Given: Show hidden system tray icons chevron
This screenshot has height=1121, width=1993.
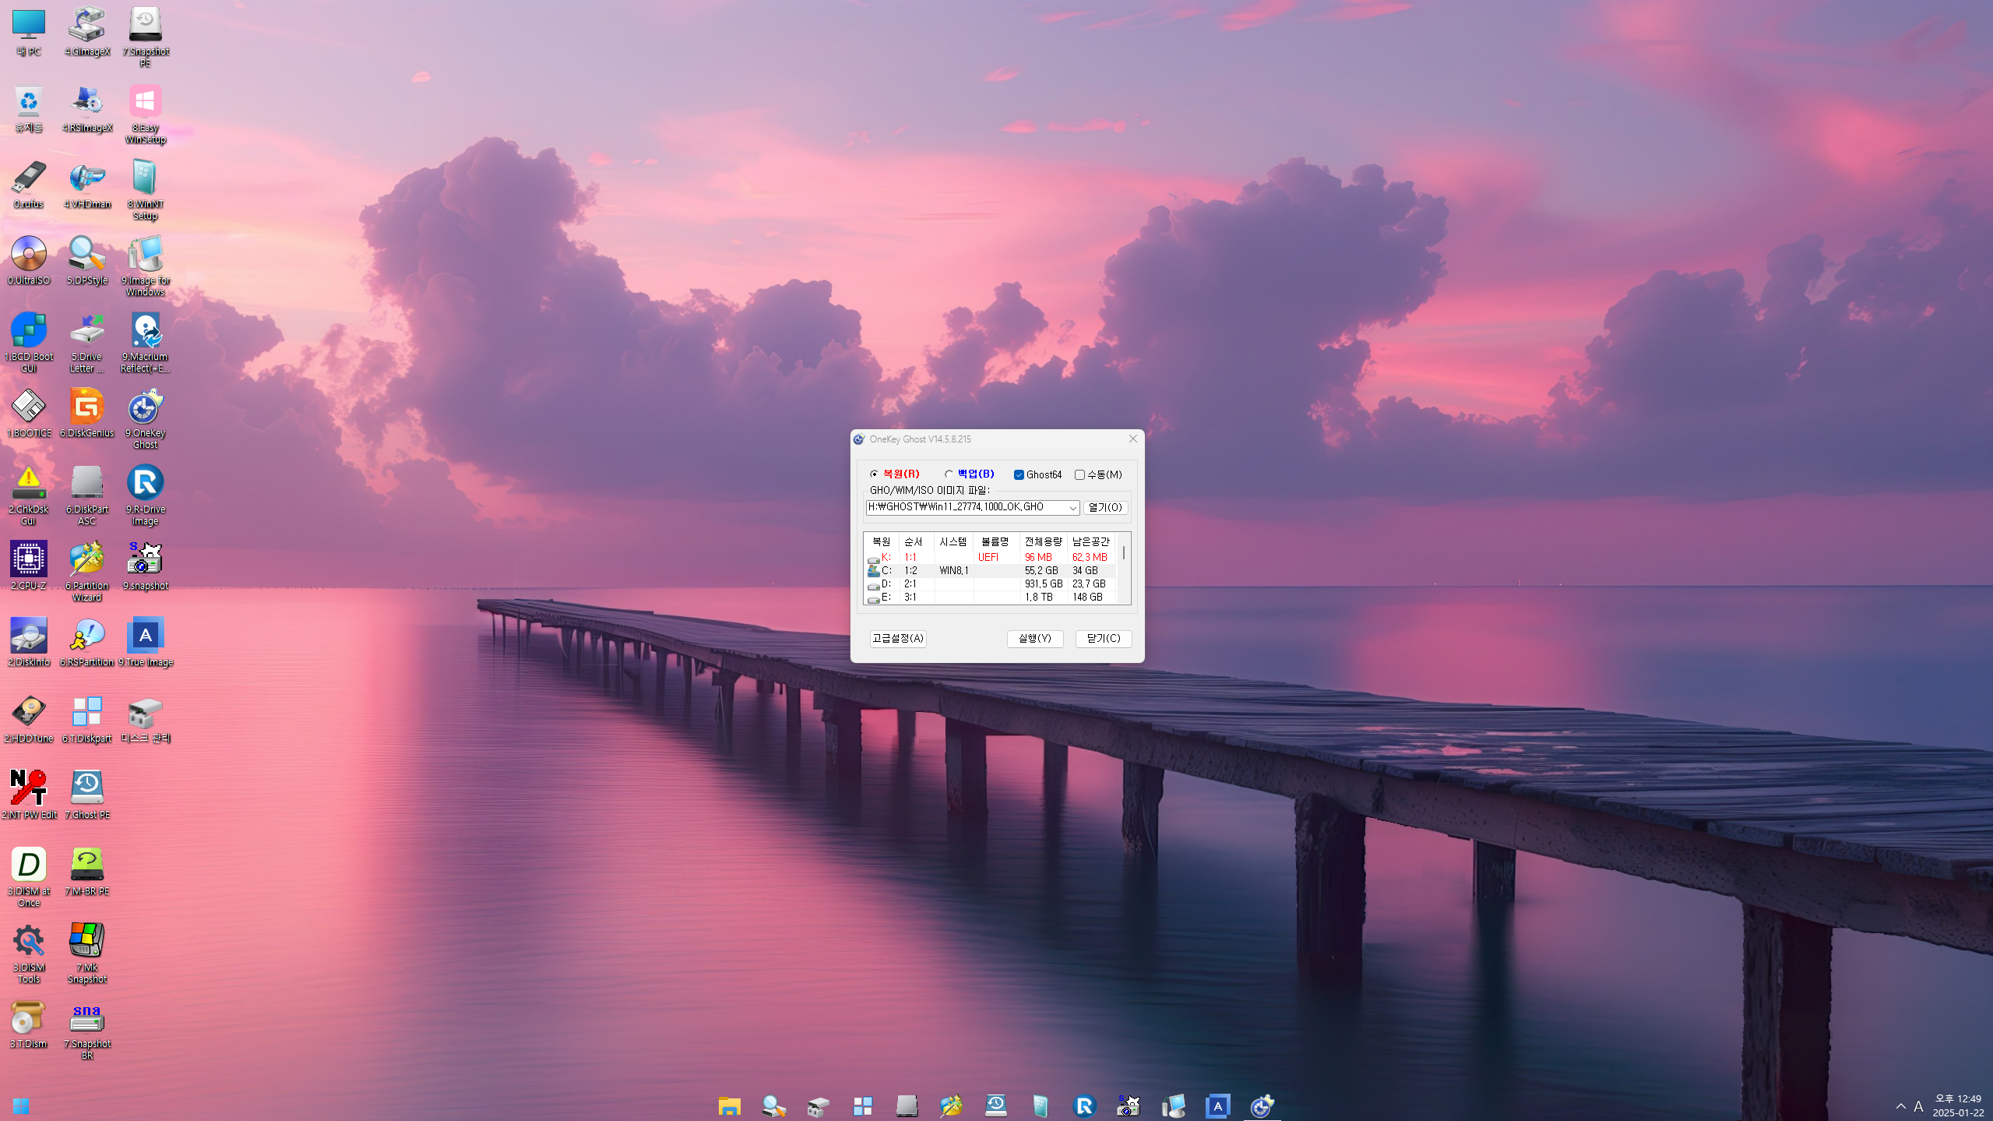Looking at the screenshot, I should (x=1900, y=1106).
